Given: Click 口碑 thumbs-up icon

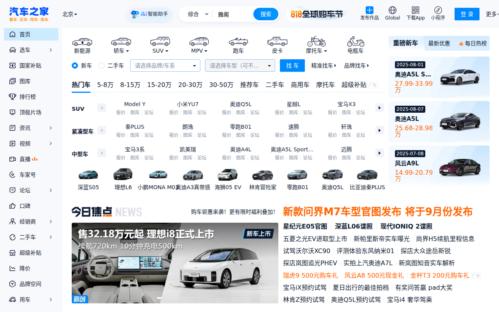Looking at the screenshot, I should tap(12, 206).
